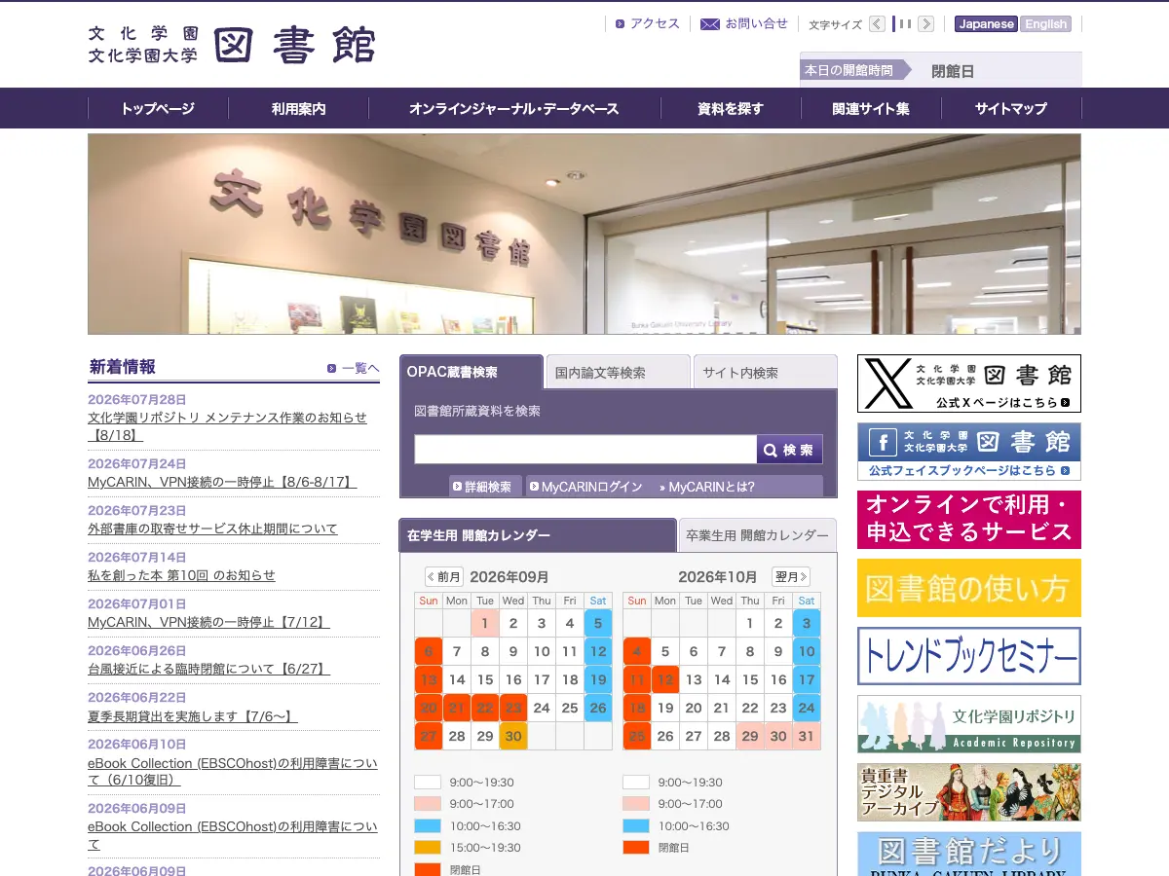This screenshot has width=1169, height=876.
Task: Click the library entrance banner photo
Action: (584, 235)
